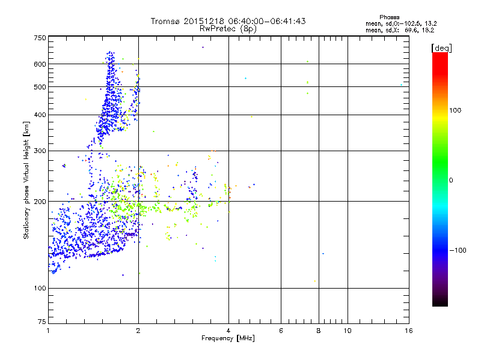Click the x-axis '8' tick label
Image resolution: width=481 pixels, height=360 pixels.
[x=319, y=331]
